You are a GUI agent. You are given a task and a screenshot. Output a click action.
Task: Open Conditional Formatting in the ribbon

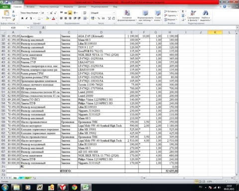click(127, 15)
